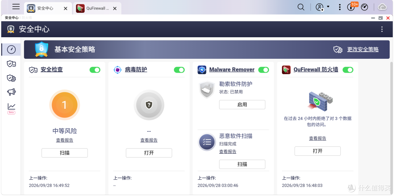Click 扫描 button in 安全检查 card
This screenshot has width=394, height=196.
click(x=65, y=153)
